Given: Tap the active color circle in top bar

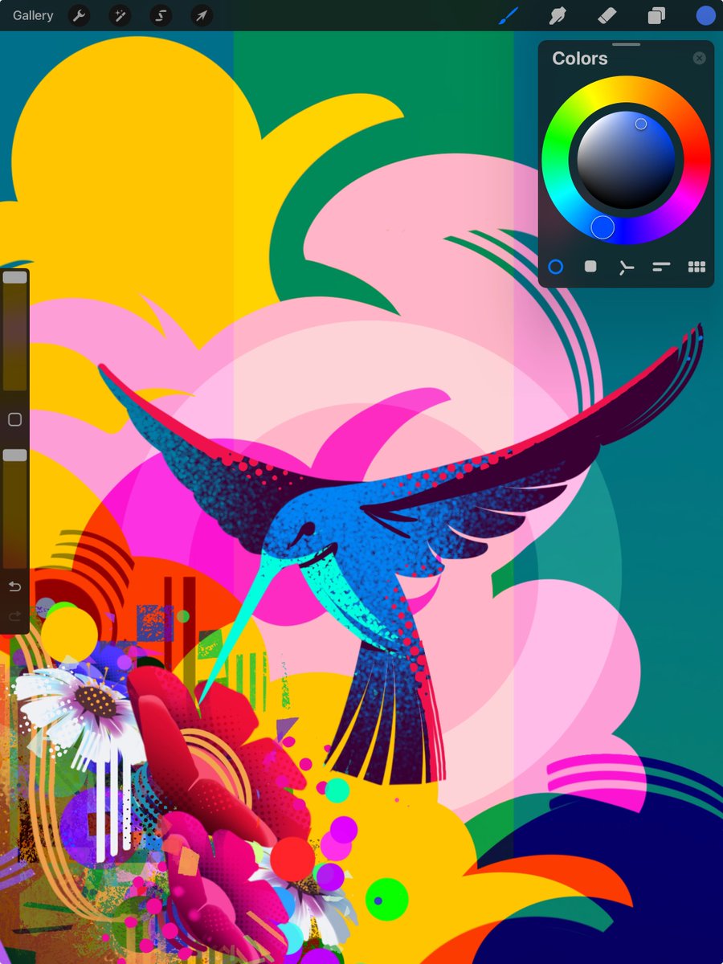Looking at the screenshot, I should 706,15.
